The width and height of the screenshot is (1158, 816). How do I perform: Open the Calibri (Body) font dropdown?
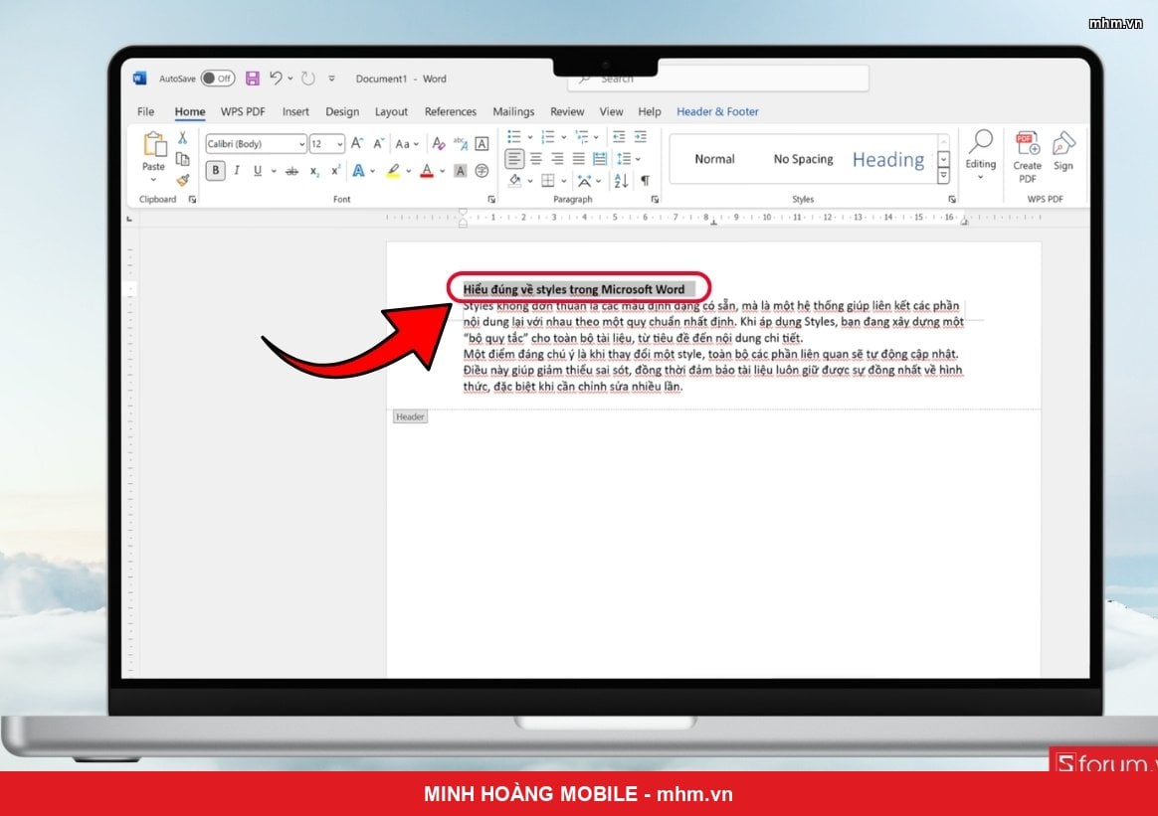pos(256,144)
